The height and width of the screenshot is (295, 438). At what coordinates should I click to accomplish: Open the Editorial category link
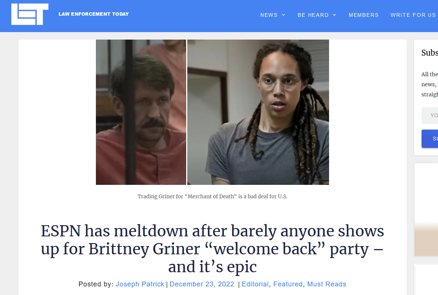[255, 284]
